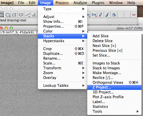This screenshot has width=143, height=116.
Task: Expand the Lookup Tables submenu
Action: 63,86
